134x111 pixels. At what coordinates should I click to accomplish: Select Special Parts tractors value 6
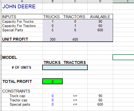coord(75,30)
